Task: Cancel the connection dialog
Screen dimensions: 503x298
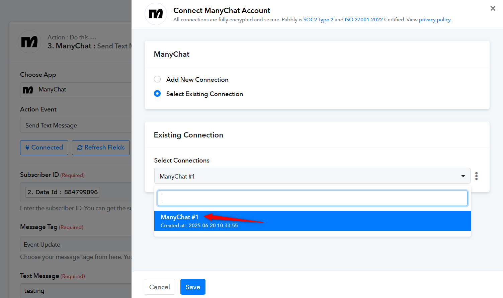Action: [160, 287]
